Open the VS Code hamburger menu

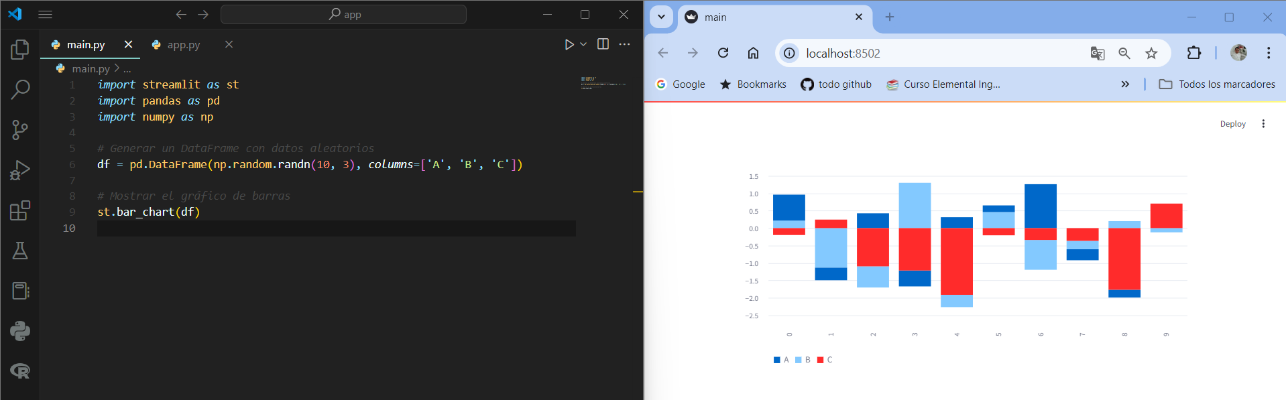[x=46, y=14]
